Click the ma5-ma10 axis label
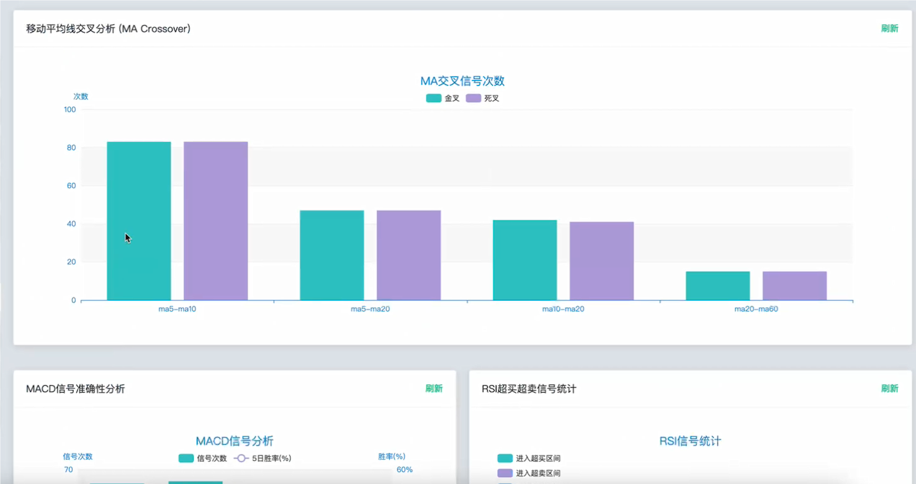The image size is (916, 484). tap(177, 309)
